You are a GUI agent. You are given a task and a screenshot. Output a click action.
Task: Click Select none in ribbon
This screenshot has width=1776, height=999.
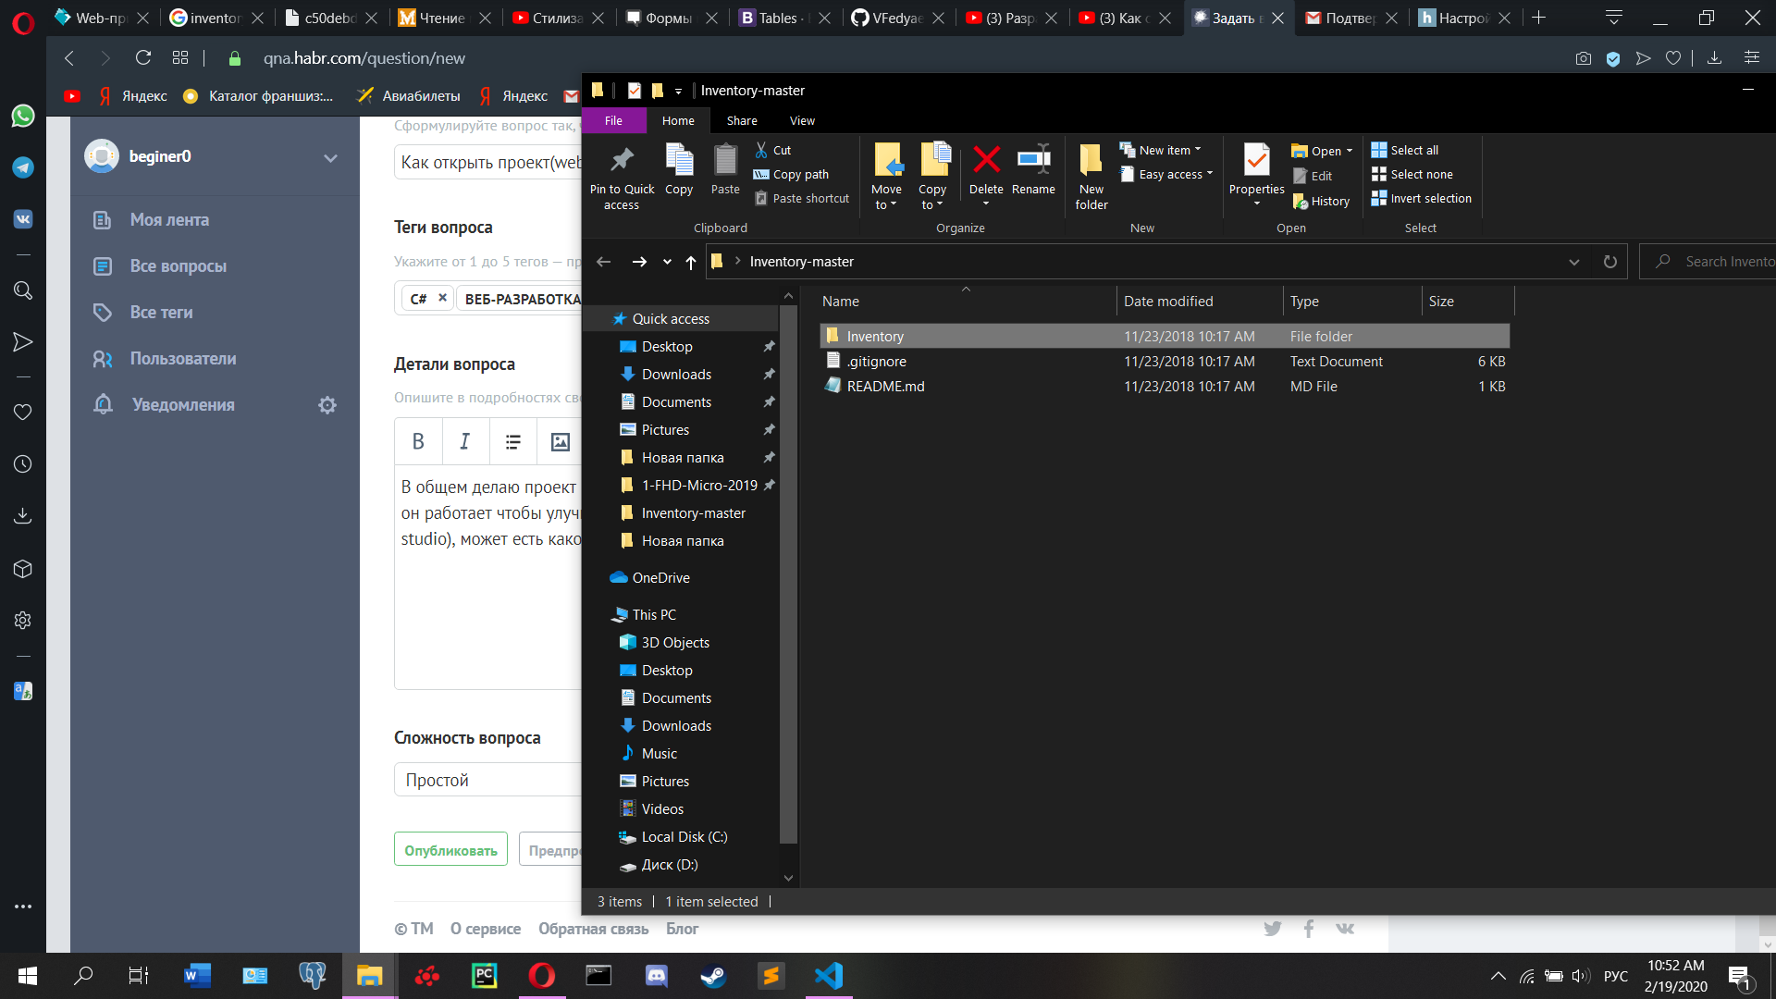[1412, 174]
